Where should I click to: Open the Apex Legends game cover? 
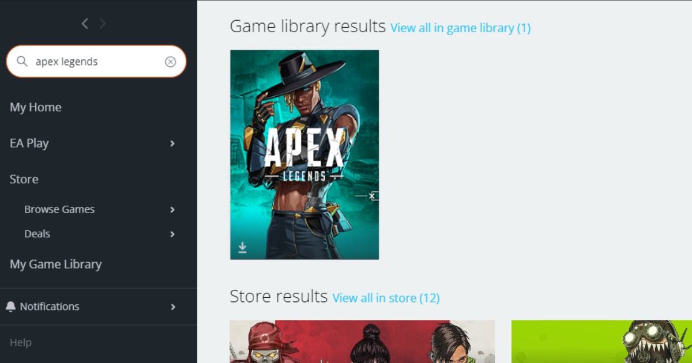tap(304, 154)
